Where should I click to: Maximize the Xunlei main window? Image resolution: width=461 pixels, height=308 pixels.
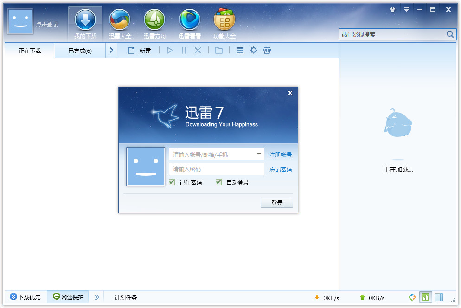(433, 9)
